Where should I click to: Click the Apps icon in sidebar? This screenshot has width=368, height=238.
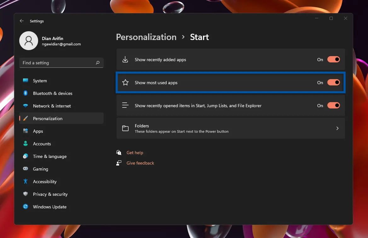[x=26, y=131]
